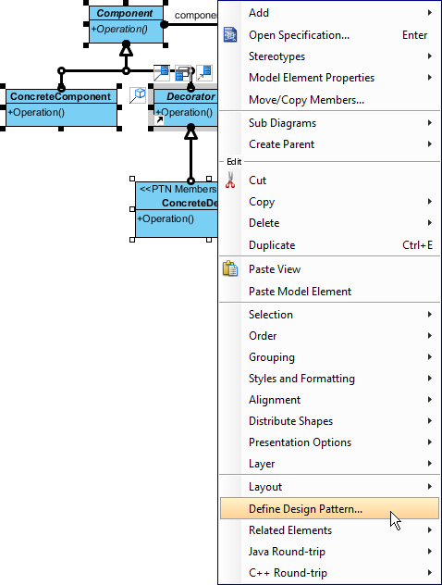This screenshot has height=585, width=442.
Task: Click the scissors Cut icon
Action: coord(230,180)
